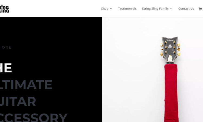Click the 'UITAR' heading text

click(18, 101)
